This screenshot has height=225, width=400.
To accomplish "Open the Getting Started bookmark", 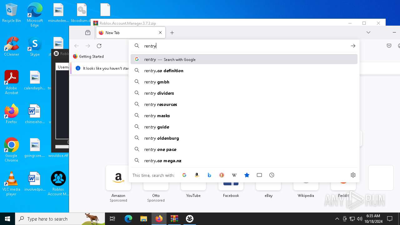I will [88, 57].
